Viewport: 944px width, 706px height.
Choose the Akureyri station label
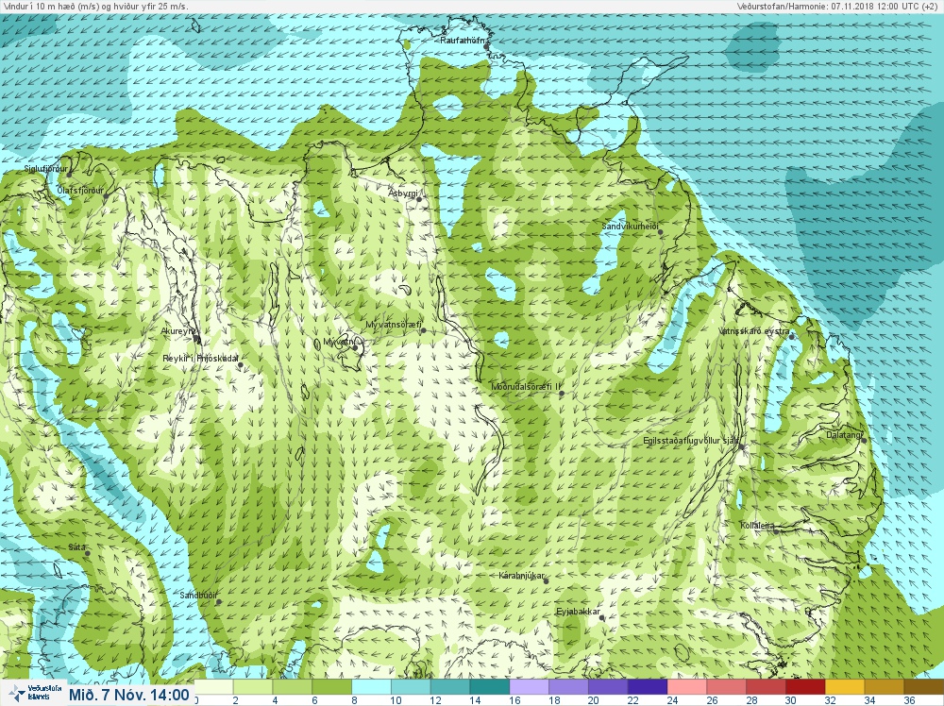click(x=178, y=331)
